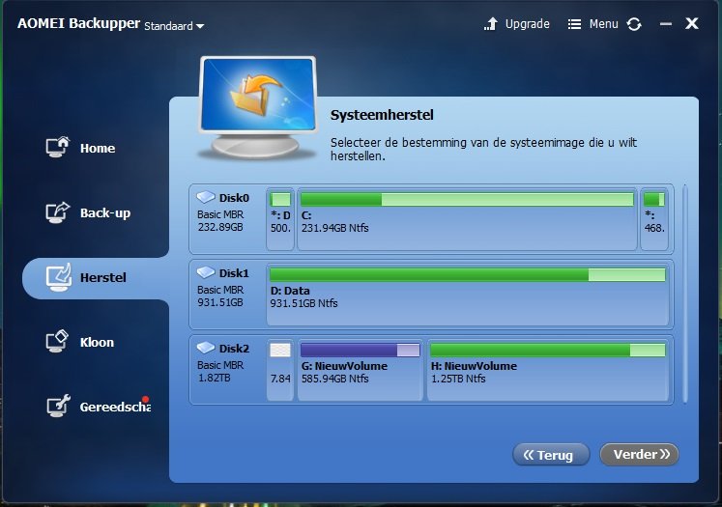The width and height of the screenshot is (722, 507).
Task: Click 585.94GB Ntfs text
Action: pos(334,379)
